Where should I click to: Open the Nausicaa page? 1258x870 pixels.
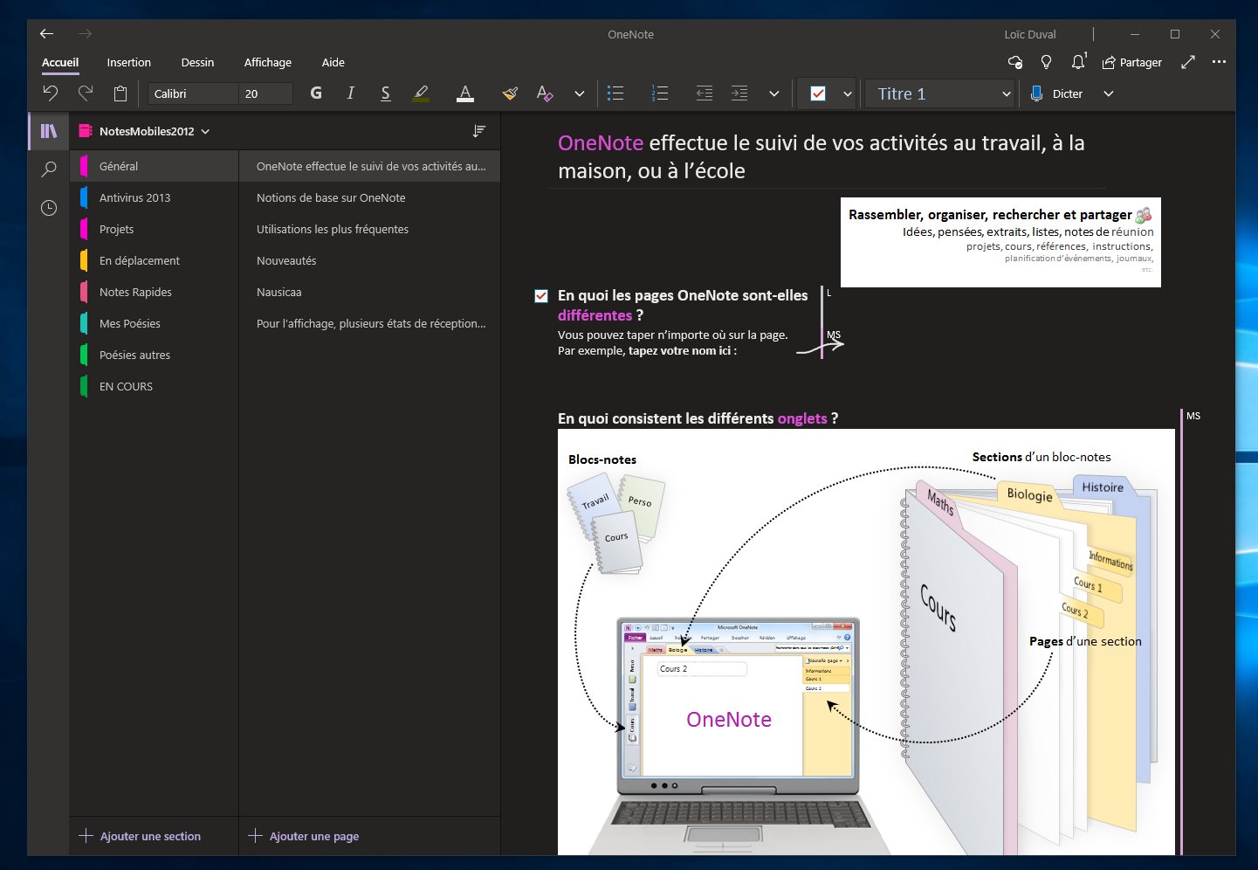point(370,292)
